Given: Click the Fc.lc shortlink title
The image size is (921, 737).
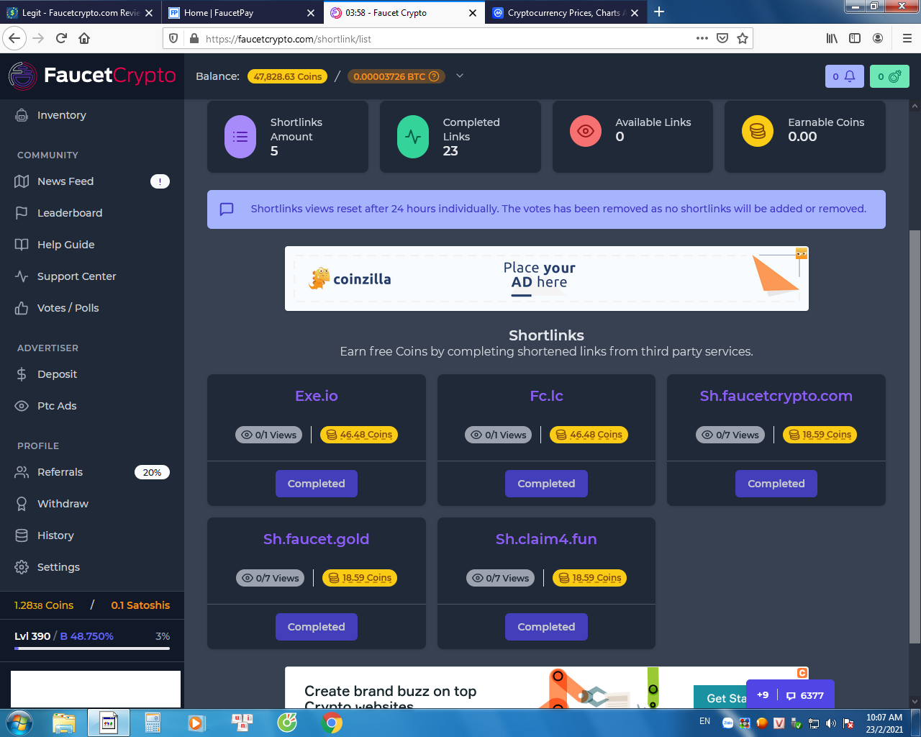Looking at the screenshot, I should pyautogui.click(x=546, y=396).
